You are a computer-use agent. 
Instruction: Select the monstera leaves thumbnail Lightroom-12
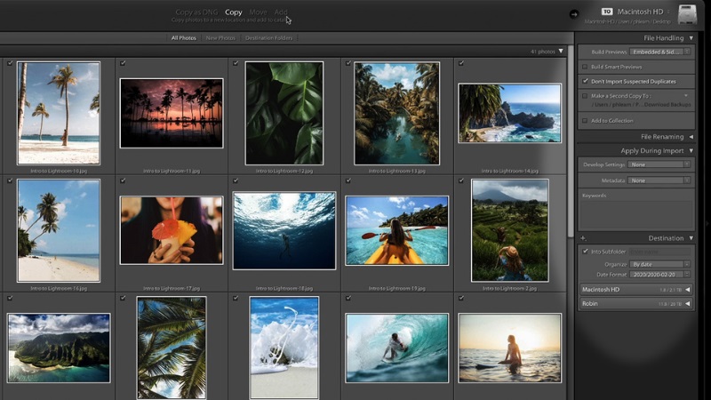point(284,113)
